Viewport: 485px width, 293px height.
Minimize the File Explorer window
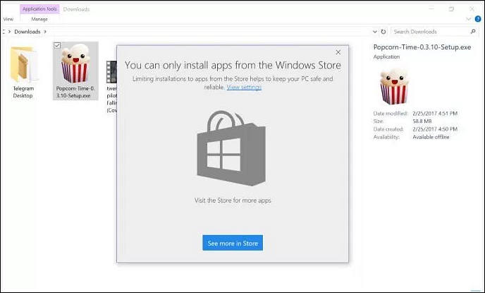coord(431,9)
